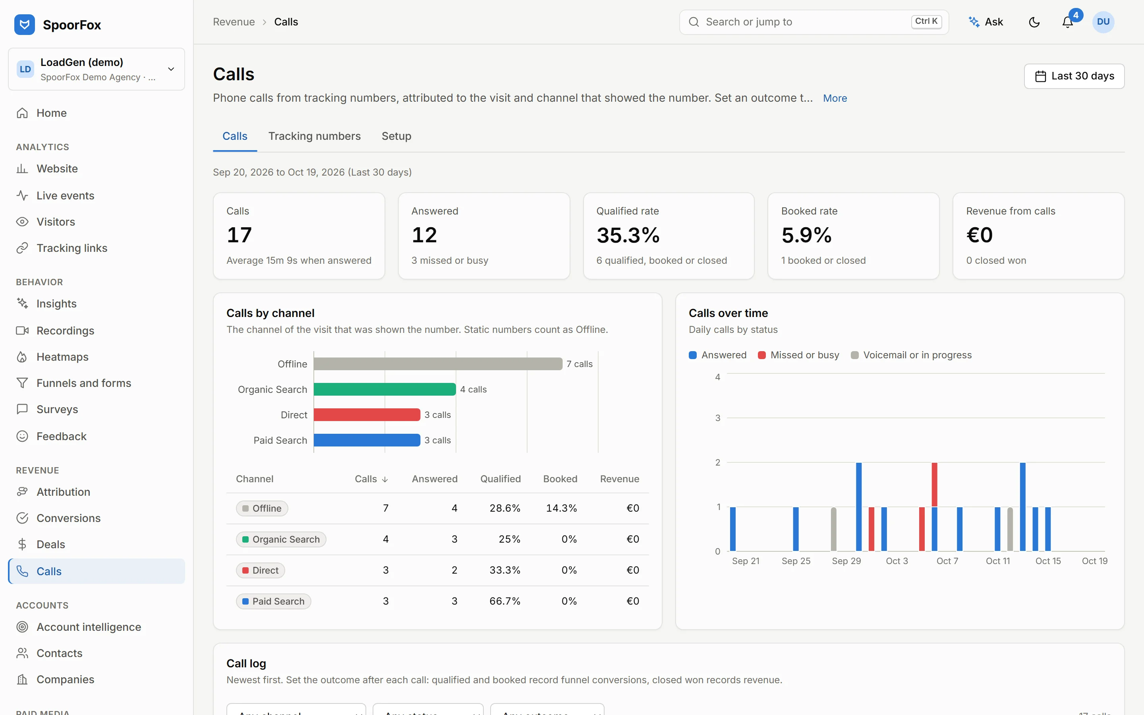Open Heatmaps flame item

(x=97, y=357)
